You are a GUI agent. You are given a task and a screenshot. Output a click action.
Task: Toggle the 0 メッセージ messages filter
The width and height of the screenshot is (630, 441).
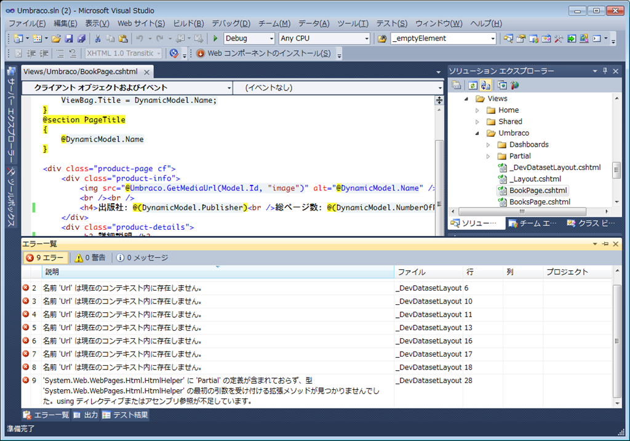tap(142, 257)
